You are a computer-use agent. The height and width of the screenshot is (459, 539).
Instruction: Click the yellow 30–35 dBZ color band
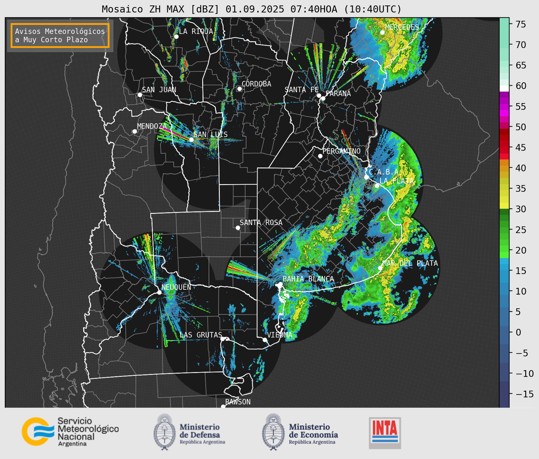point(504,199)
